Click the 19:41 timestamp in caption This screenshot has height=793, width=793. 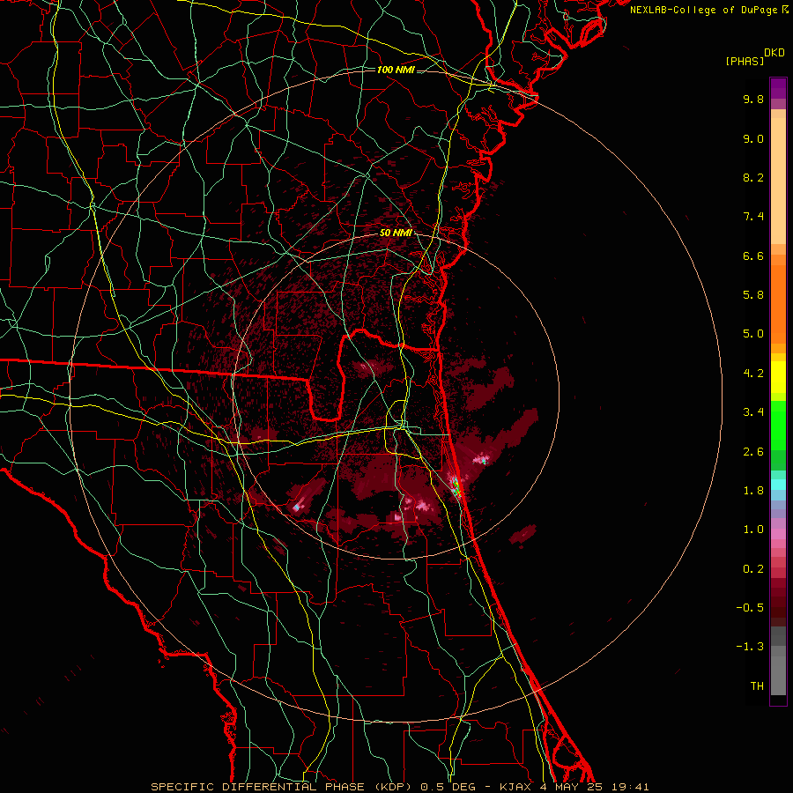630,787
